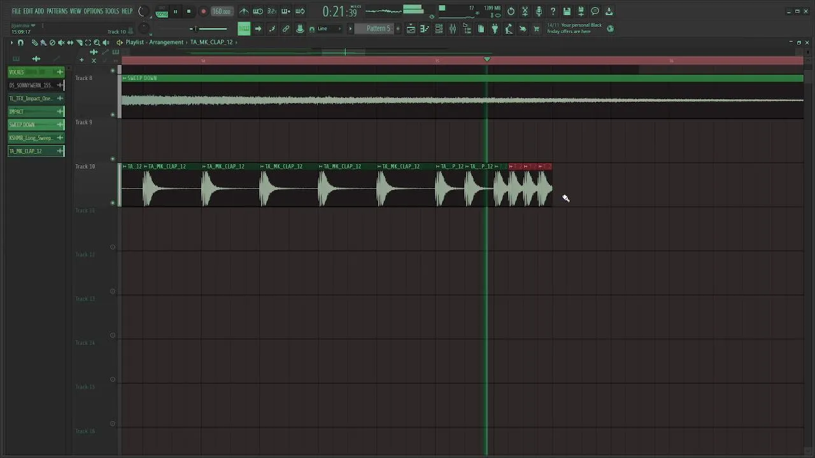This screenshot has height=458, width=815.
Task: Select the Playback speaker tool in Playlist
Action: (106, 43)
